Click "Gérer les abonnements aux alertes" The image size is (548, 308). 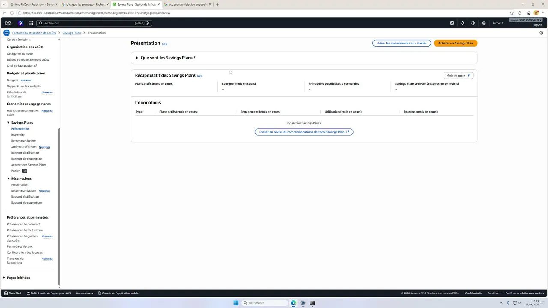coord(402,43)
